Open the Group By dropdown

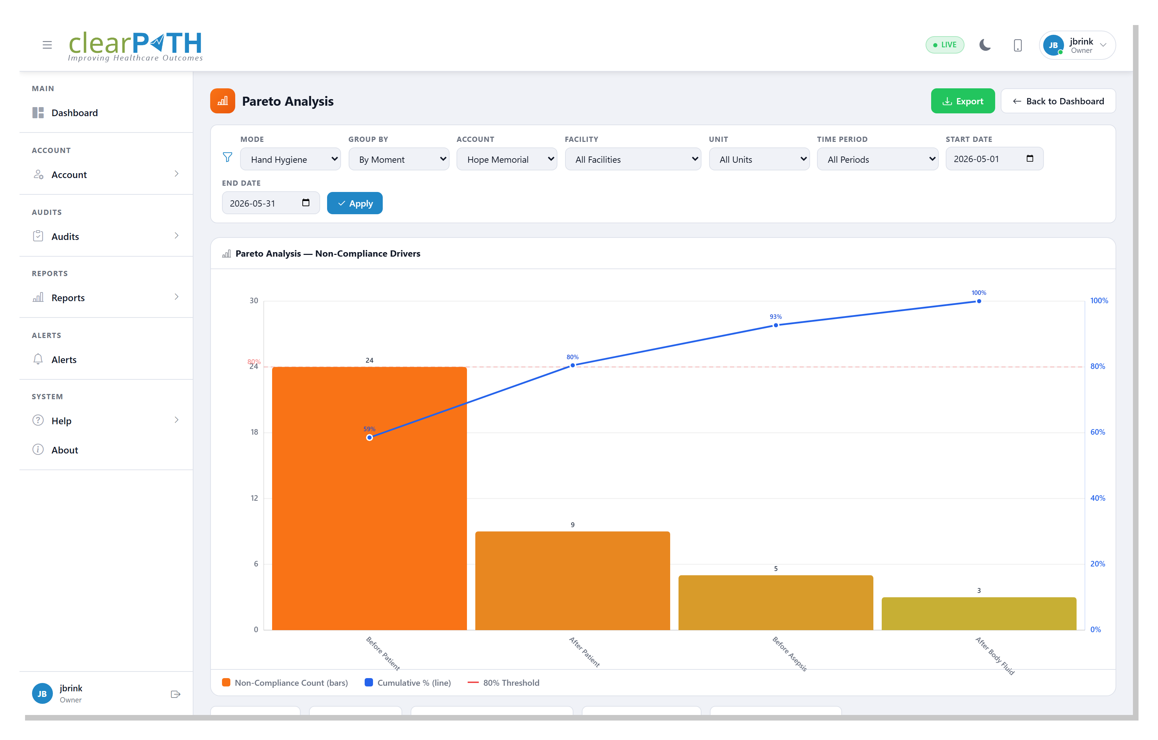coord(399,159)
